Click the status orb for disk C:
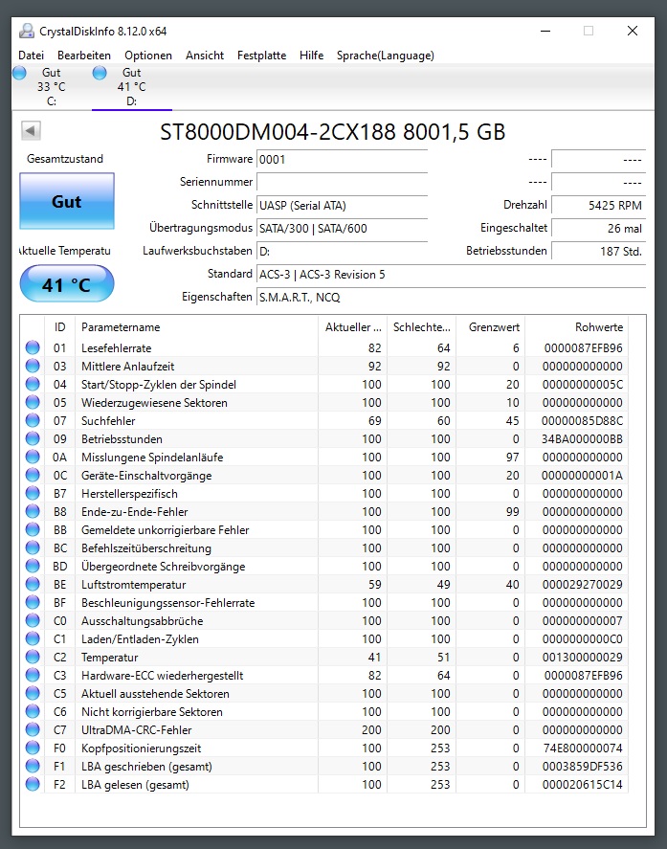Screen dimensions: 667x849 19,73
